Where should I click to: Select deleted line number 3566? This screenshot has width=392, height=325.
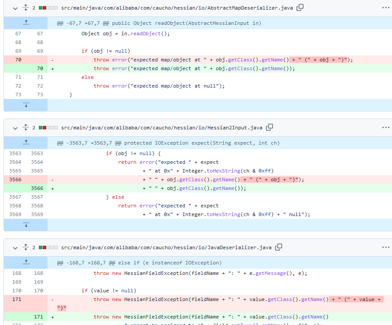pyautogui.click(x=15, y=179)
